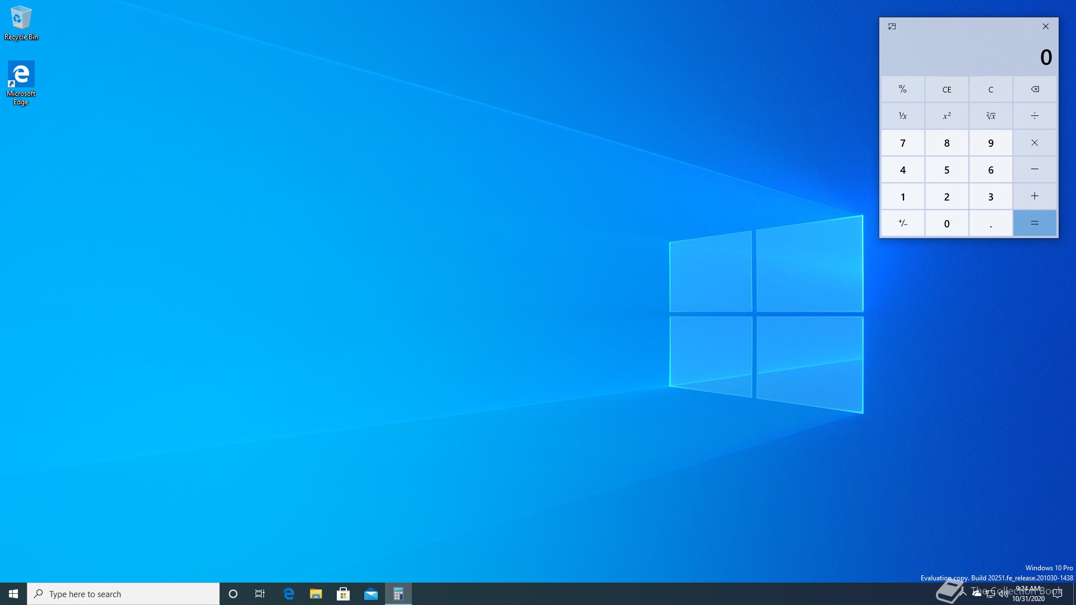Screen dimensions: 1076x605
Task: Show hidden system tray icons
Action: coord(963,593)
